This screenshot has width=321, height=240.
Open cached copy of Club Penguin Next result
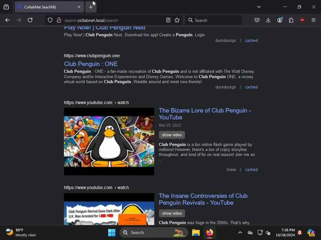coord(251,41)
